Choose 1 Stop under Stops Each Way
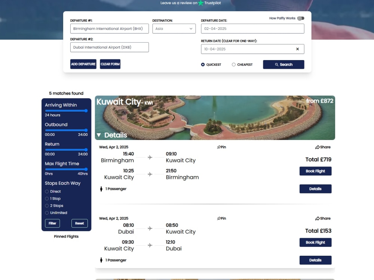This screenshot has width=374, height=280. click(47, 199)
